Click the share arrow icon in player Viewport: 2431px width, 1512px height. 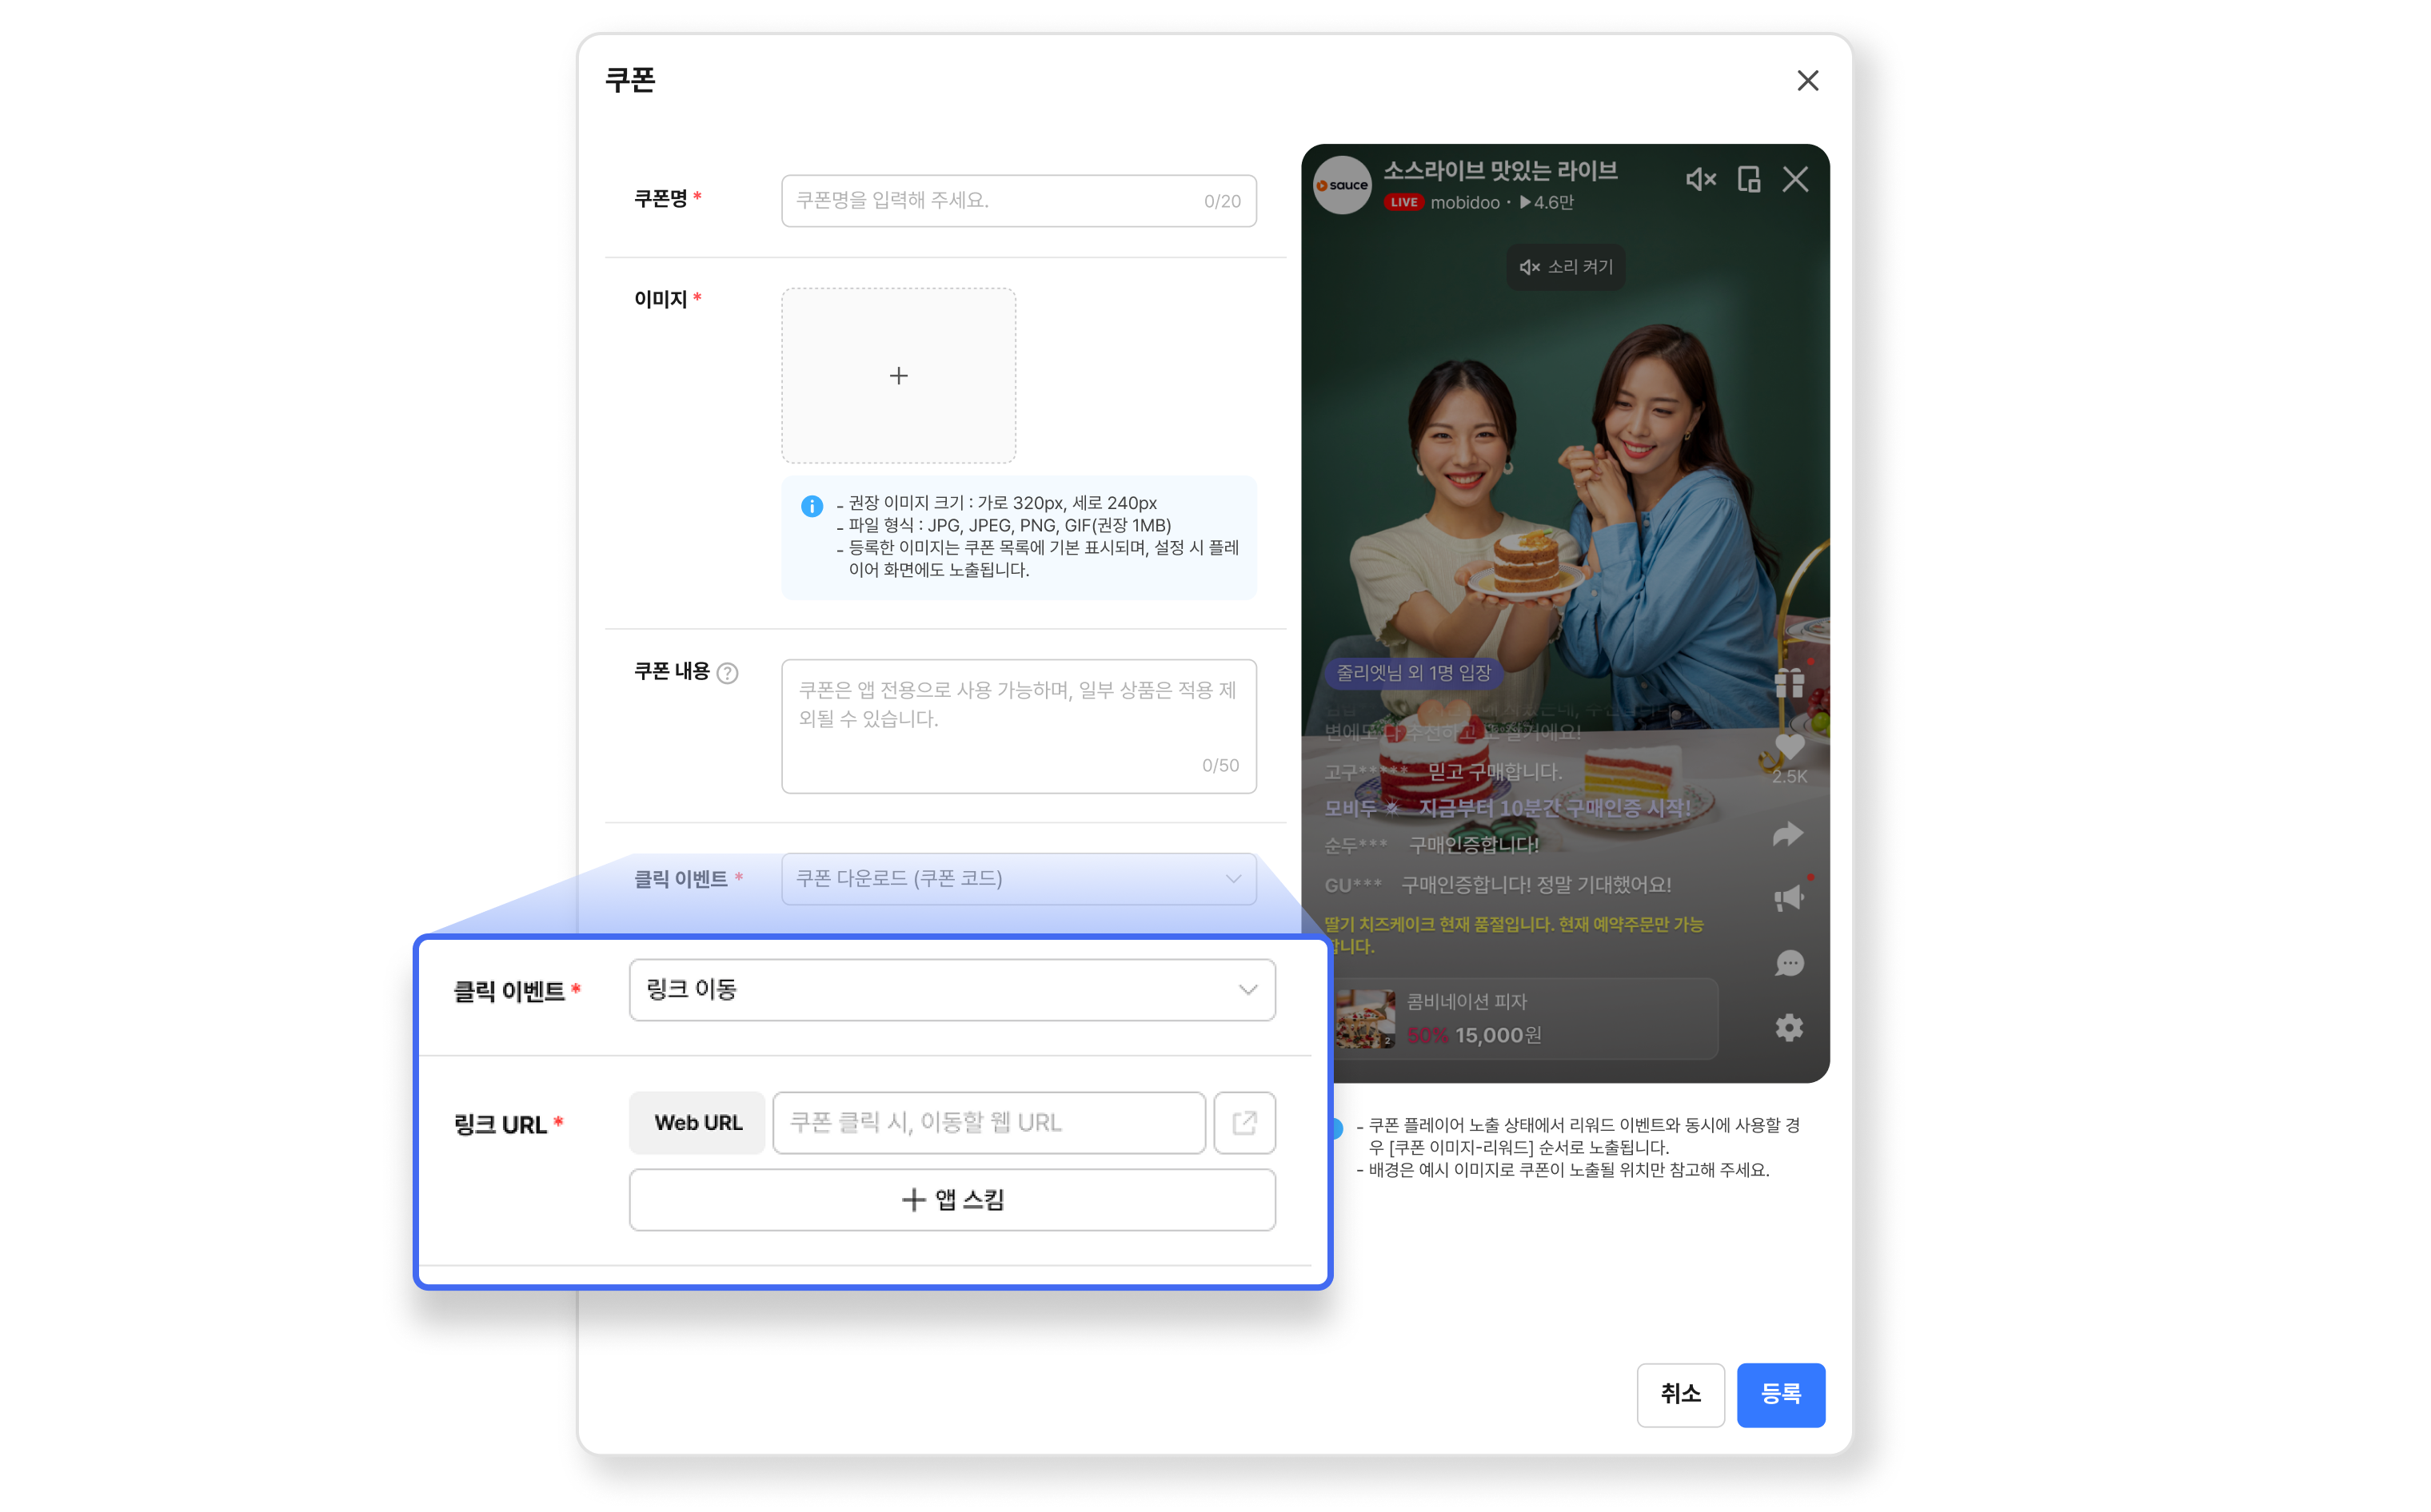pyautogui.click(x=1788, y=834)
